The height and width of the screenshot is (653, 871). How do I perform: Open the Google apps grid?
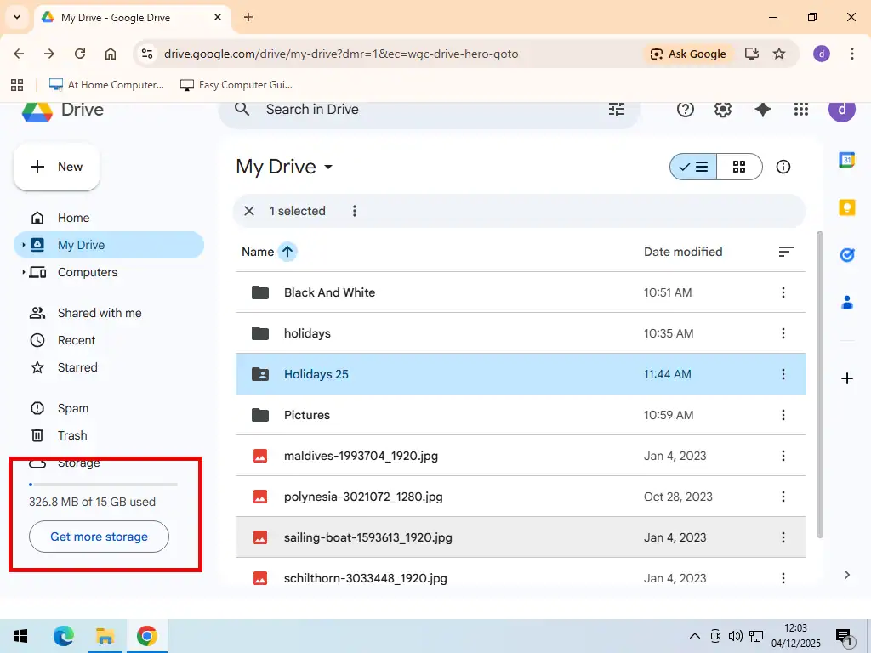(x=800, y=109)
